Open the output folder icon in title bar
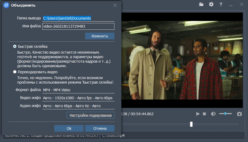This screenshot has height=142, width=248. point(201,4)
